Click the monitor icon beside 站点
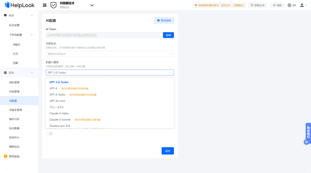 tap(5, 15)
